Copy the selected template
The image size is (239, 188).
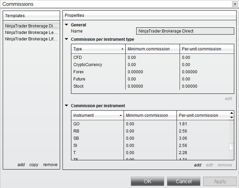click(x=34, y=165)
